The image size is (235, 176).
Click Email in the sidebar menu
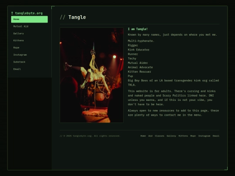30,69
